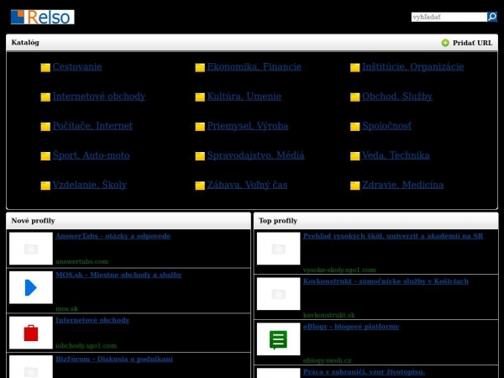
Task: Click the folder icon next to Obchod, Služby
Action: click(354, 97)
